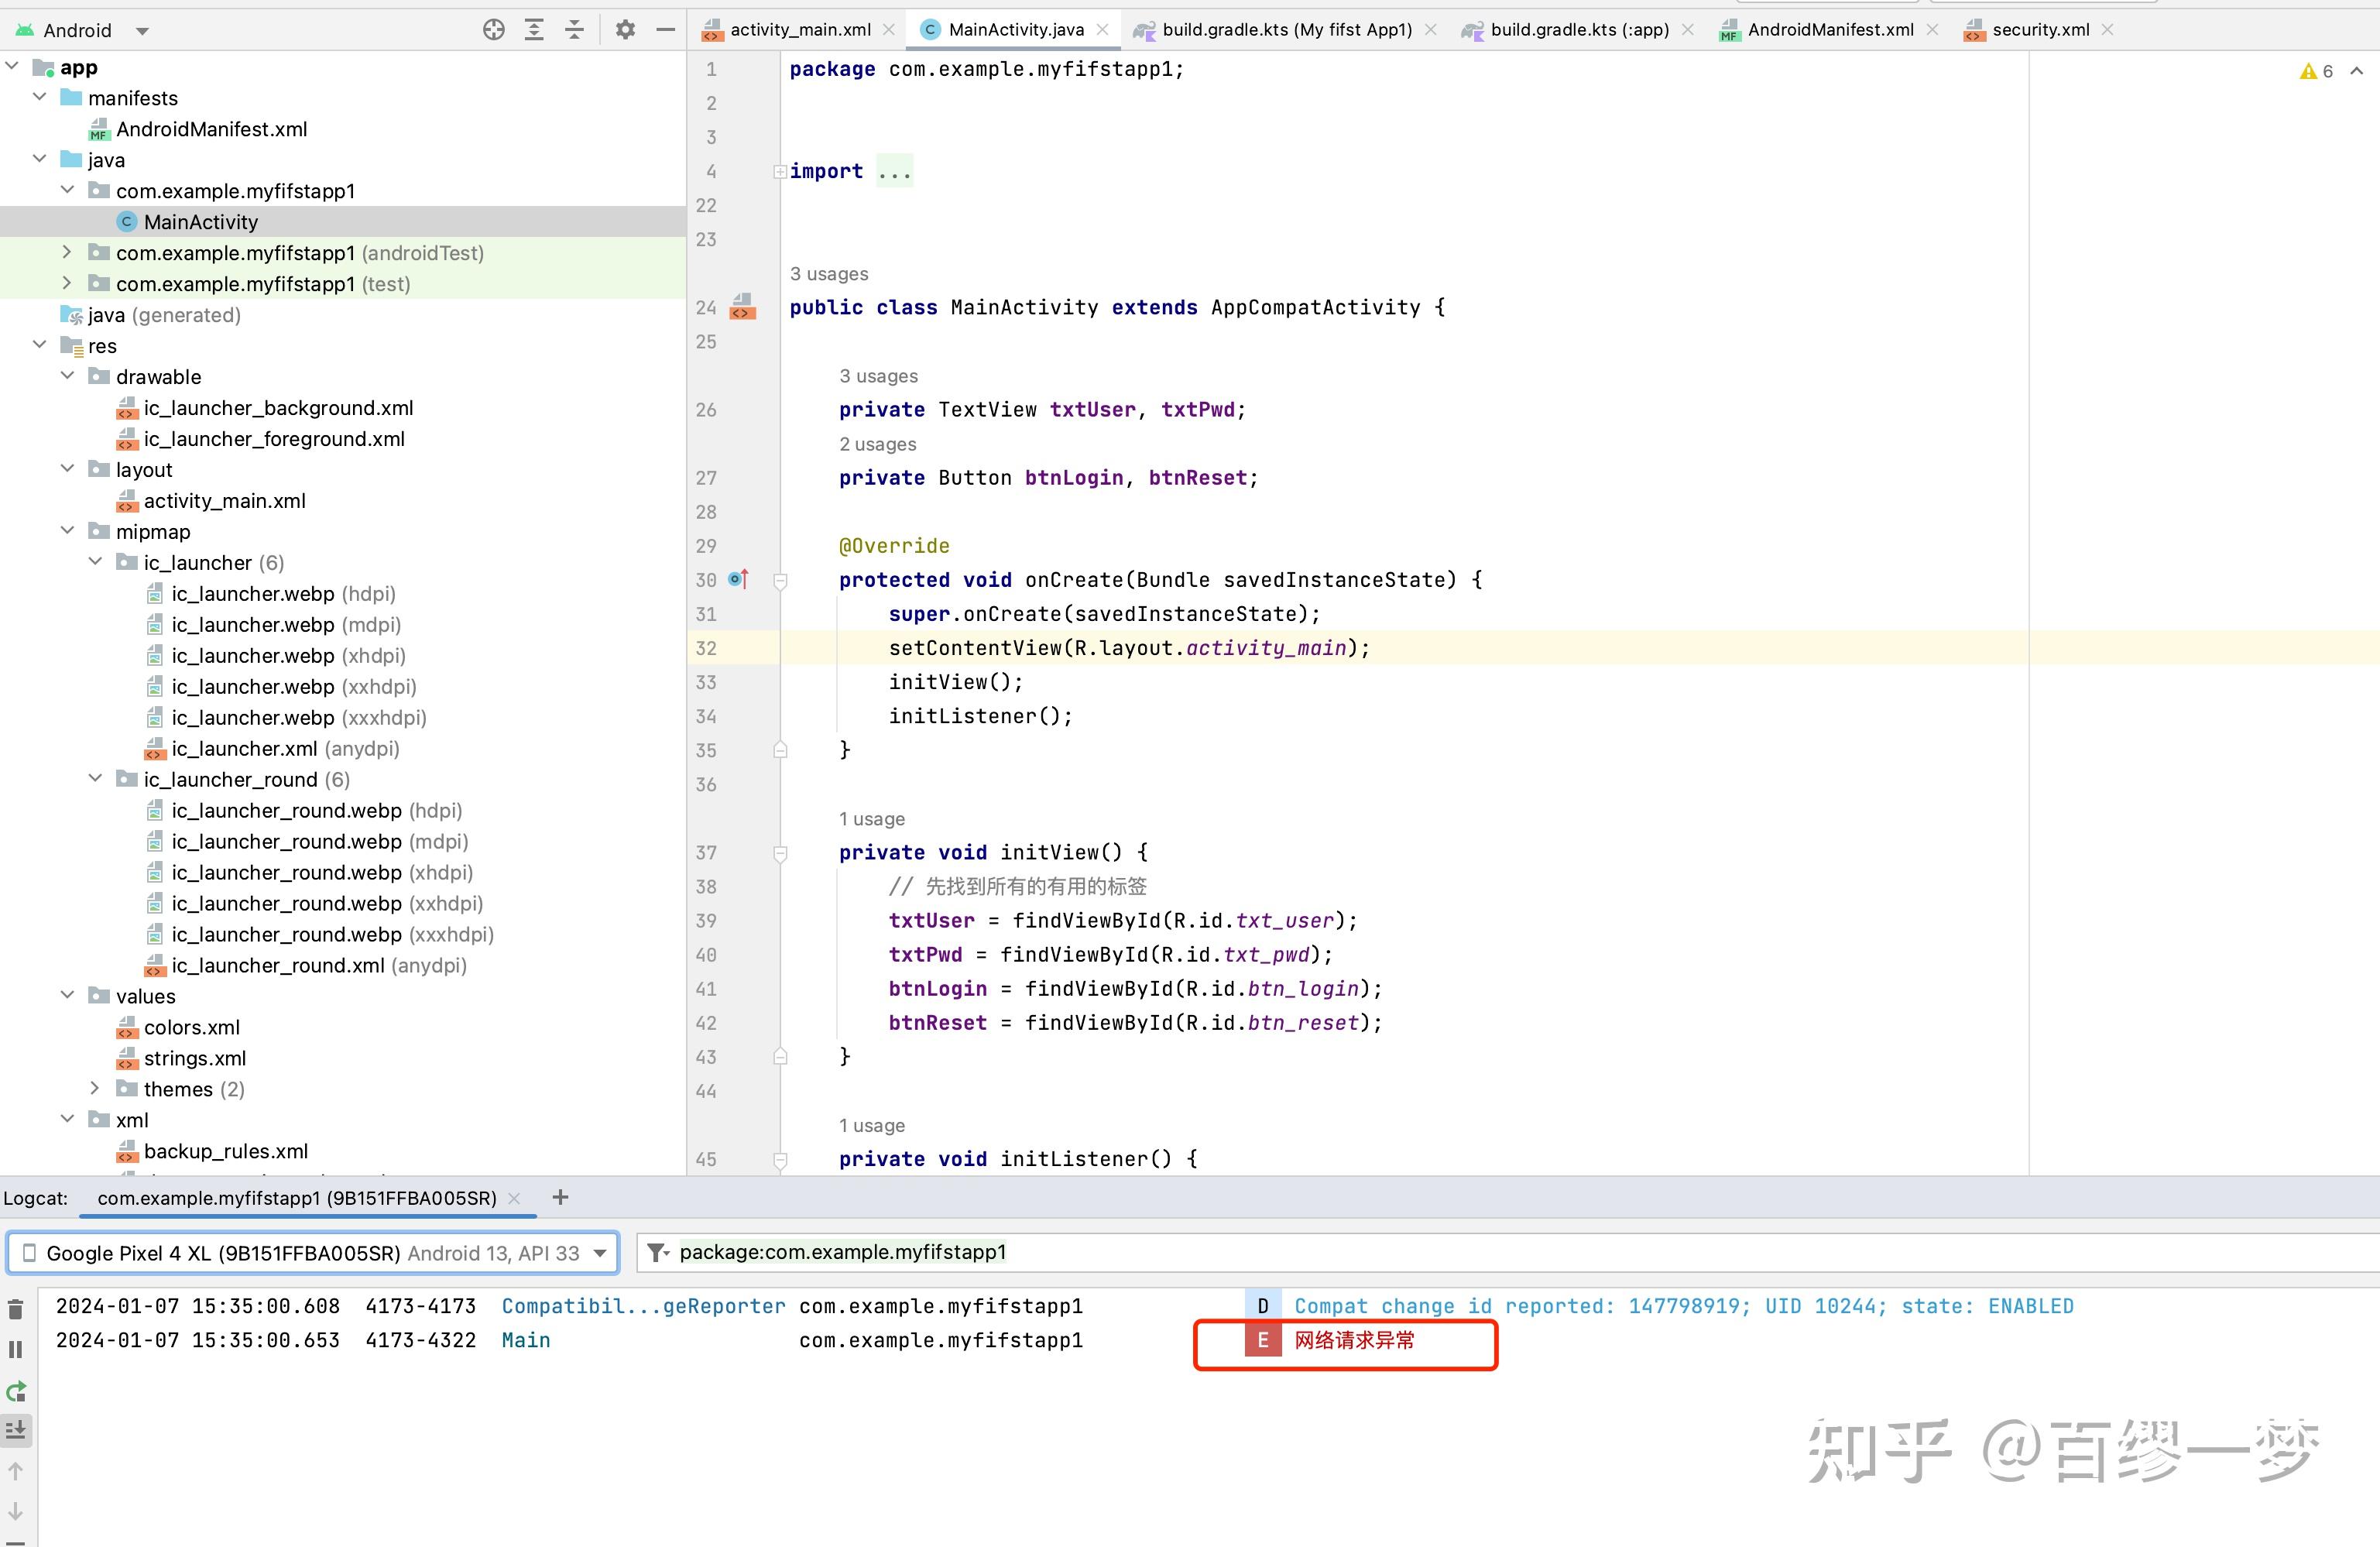Hide the project panel with minus icon
The image size is (2380, 1547).
pyautogui.click(x=665, y=30)
